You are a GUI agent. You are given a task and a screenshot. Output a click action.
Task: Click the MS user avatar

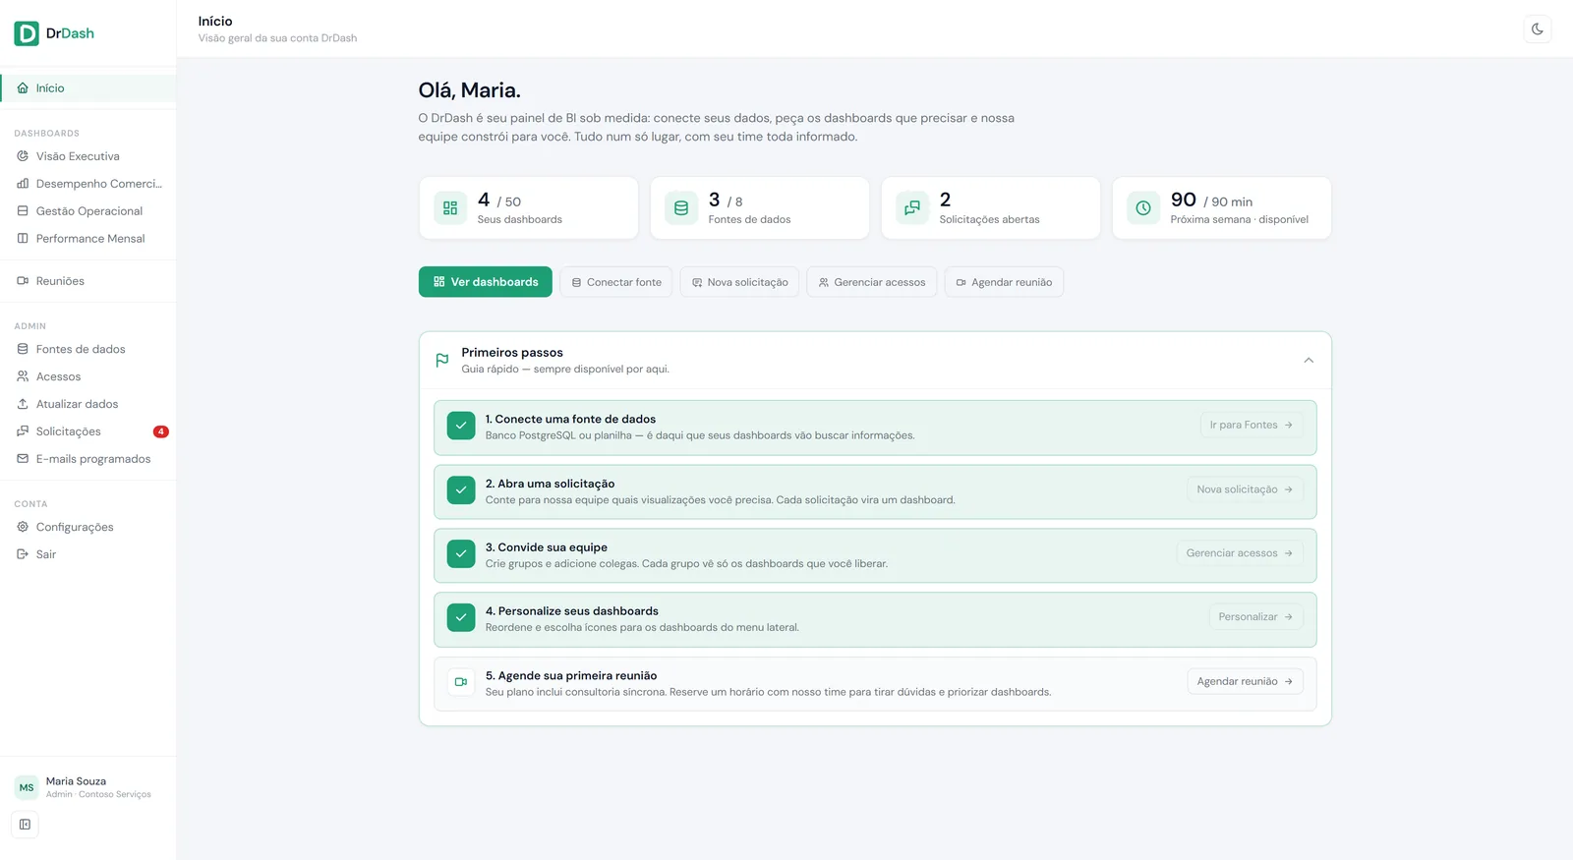click(x=27, y=787)
